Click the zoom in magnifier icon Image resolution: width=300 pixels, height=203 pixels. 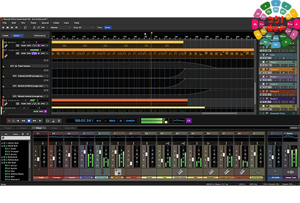34,27
